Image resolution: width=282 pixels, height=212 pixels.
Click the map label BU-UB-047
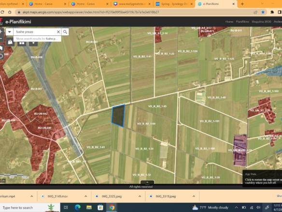tap(41, 114)
